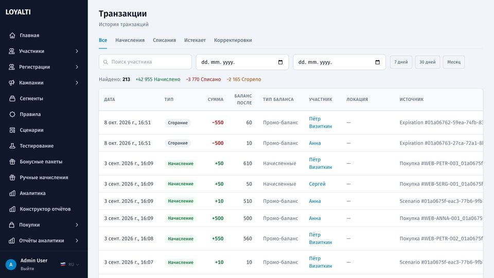Click the Участники people icon

(x=12, y=51)
